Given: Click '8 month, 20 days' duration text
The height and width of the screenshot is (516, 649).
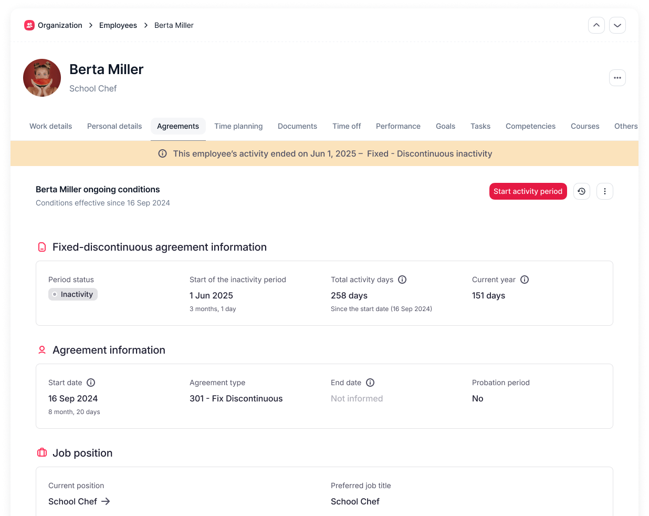Looking at the screenshot, I should pyautogui.click(x=74, y=412).
